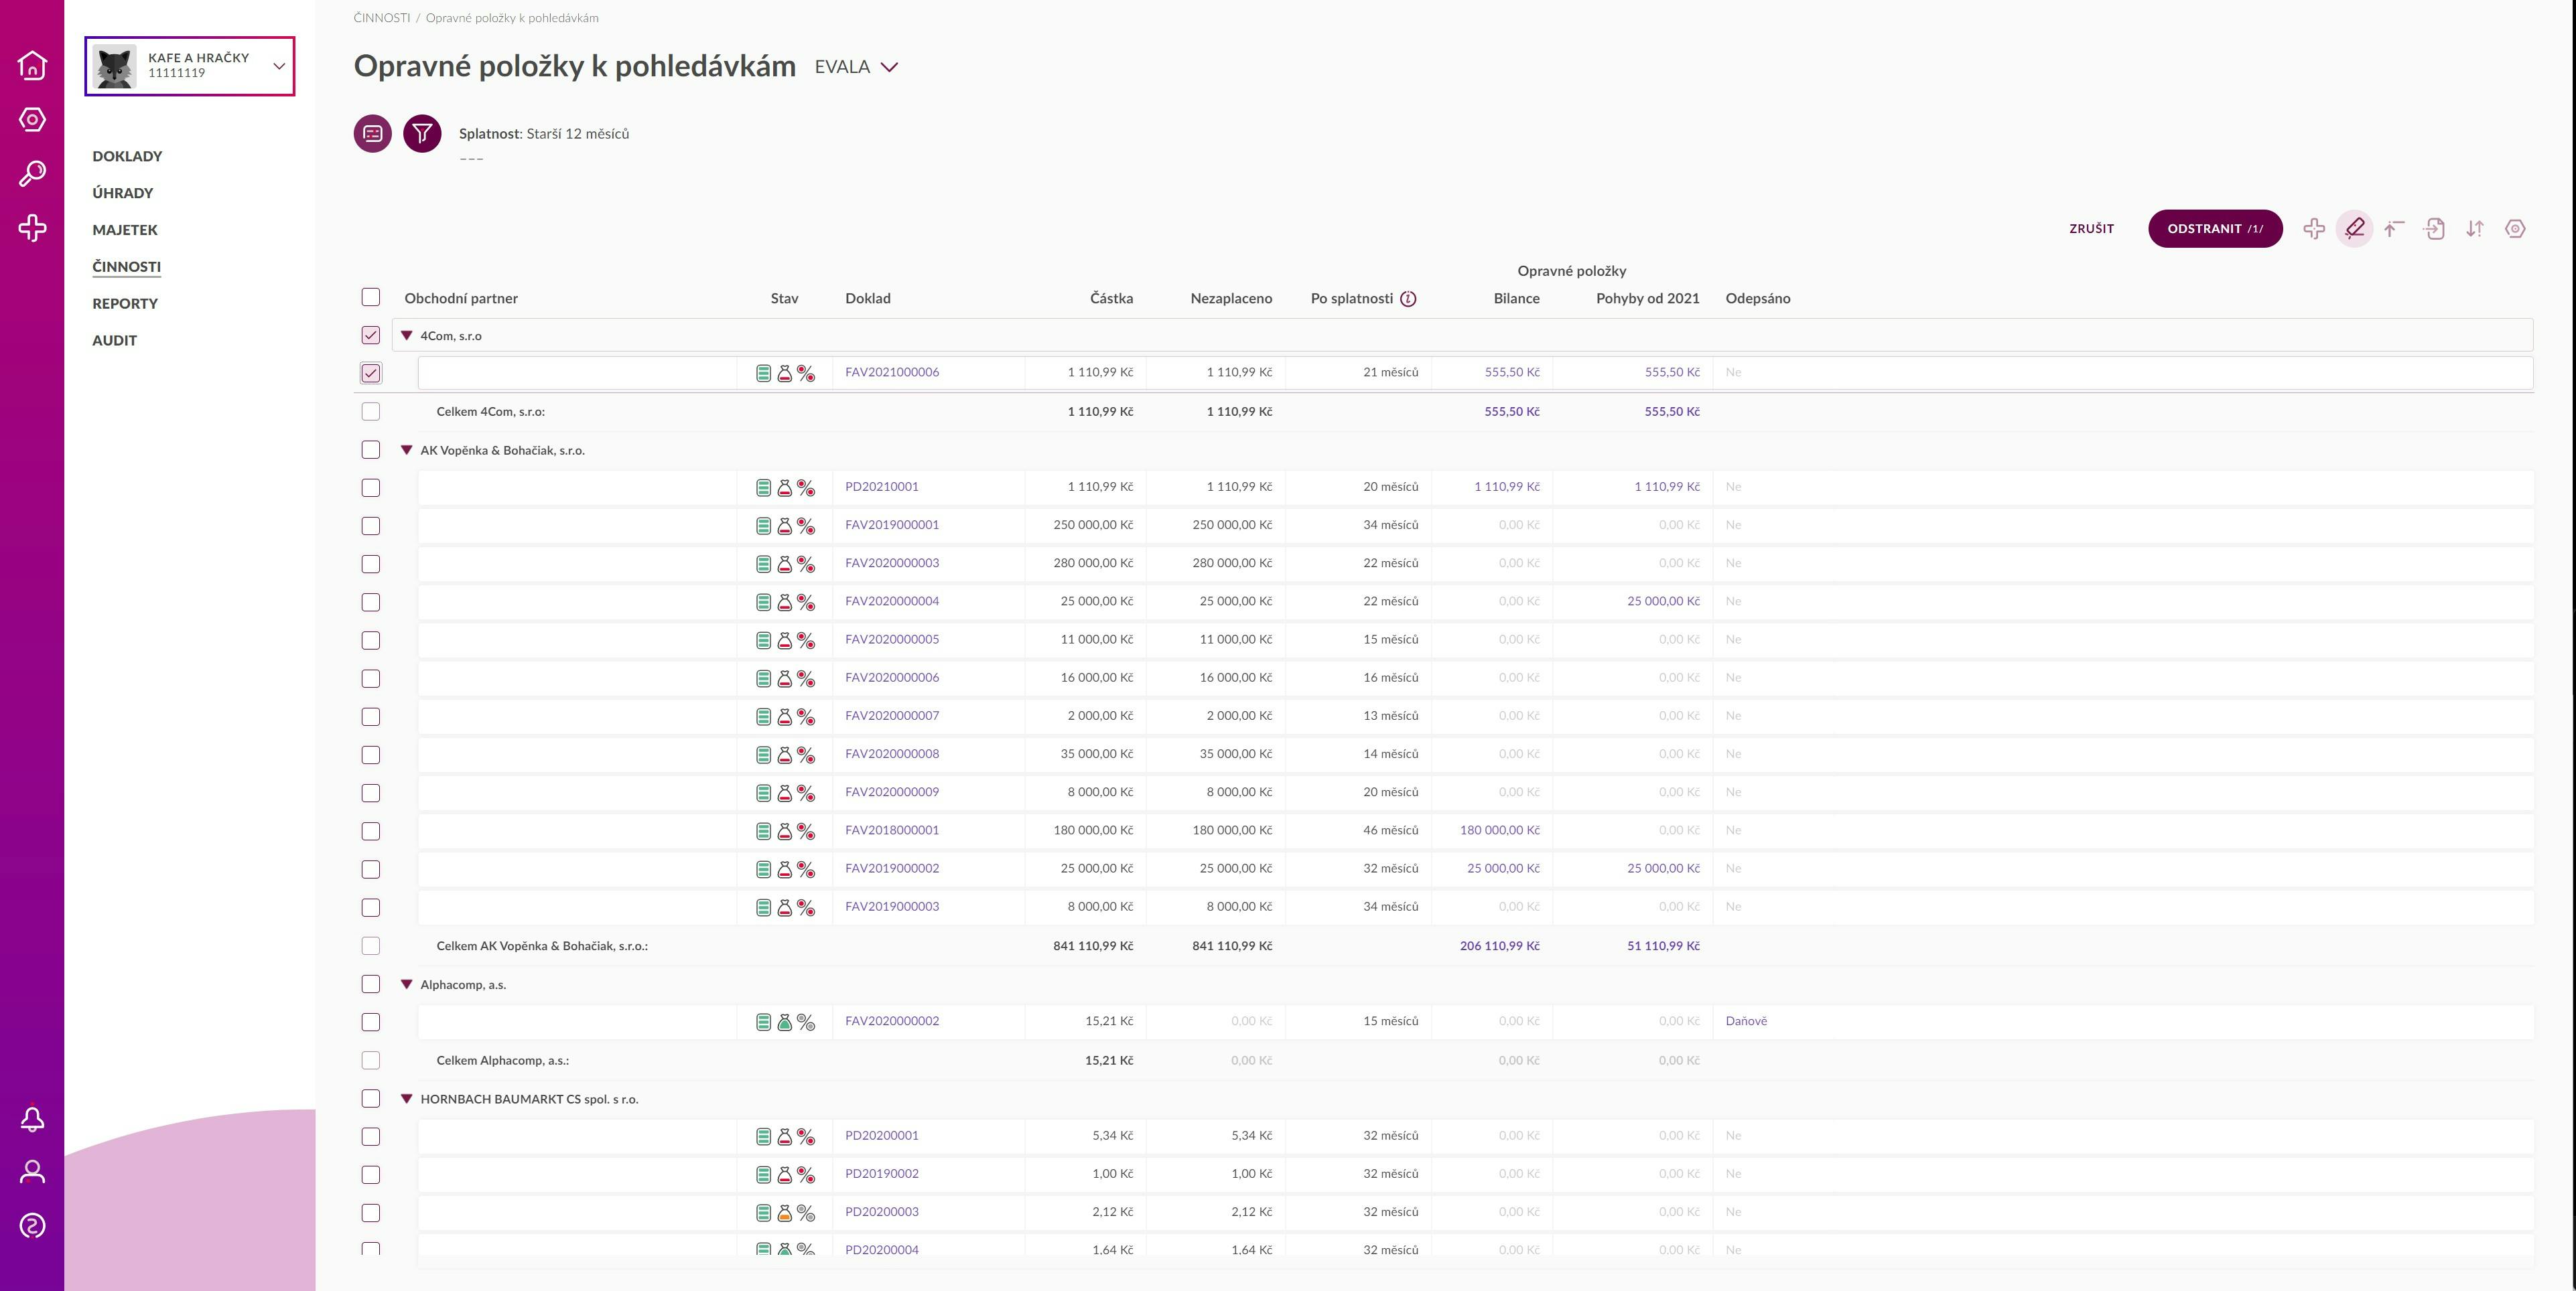Click the Splatnost: Starší 12 měsíců filter text
This screenshot has width=2576, height=1291.
coord(544,134)
